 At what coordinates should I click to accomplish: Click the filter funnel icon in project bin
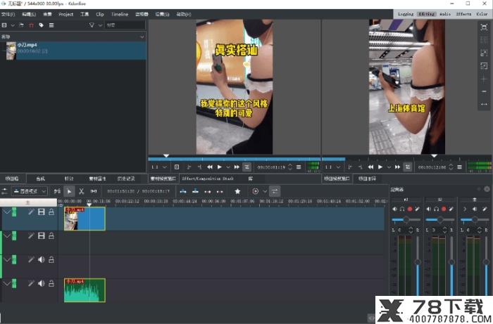point(92,25)
